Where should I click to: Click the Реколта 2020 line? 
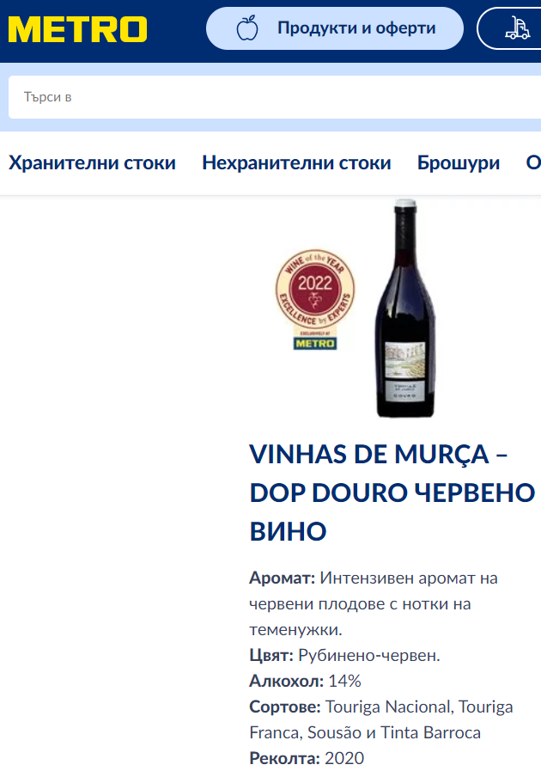tap(307, 758)
